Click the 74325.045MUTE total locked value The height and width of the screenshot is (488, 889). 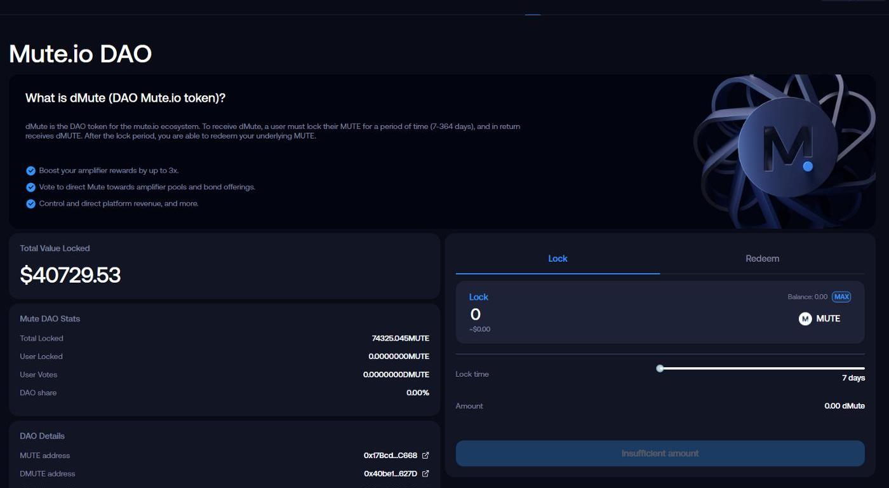(x=401, y=339)
